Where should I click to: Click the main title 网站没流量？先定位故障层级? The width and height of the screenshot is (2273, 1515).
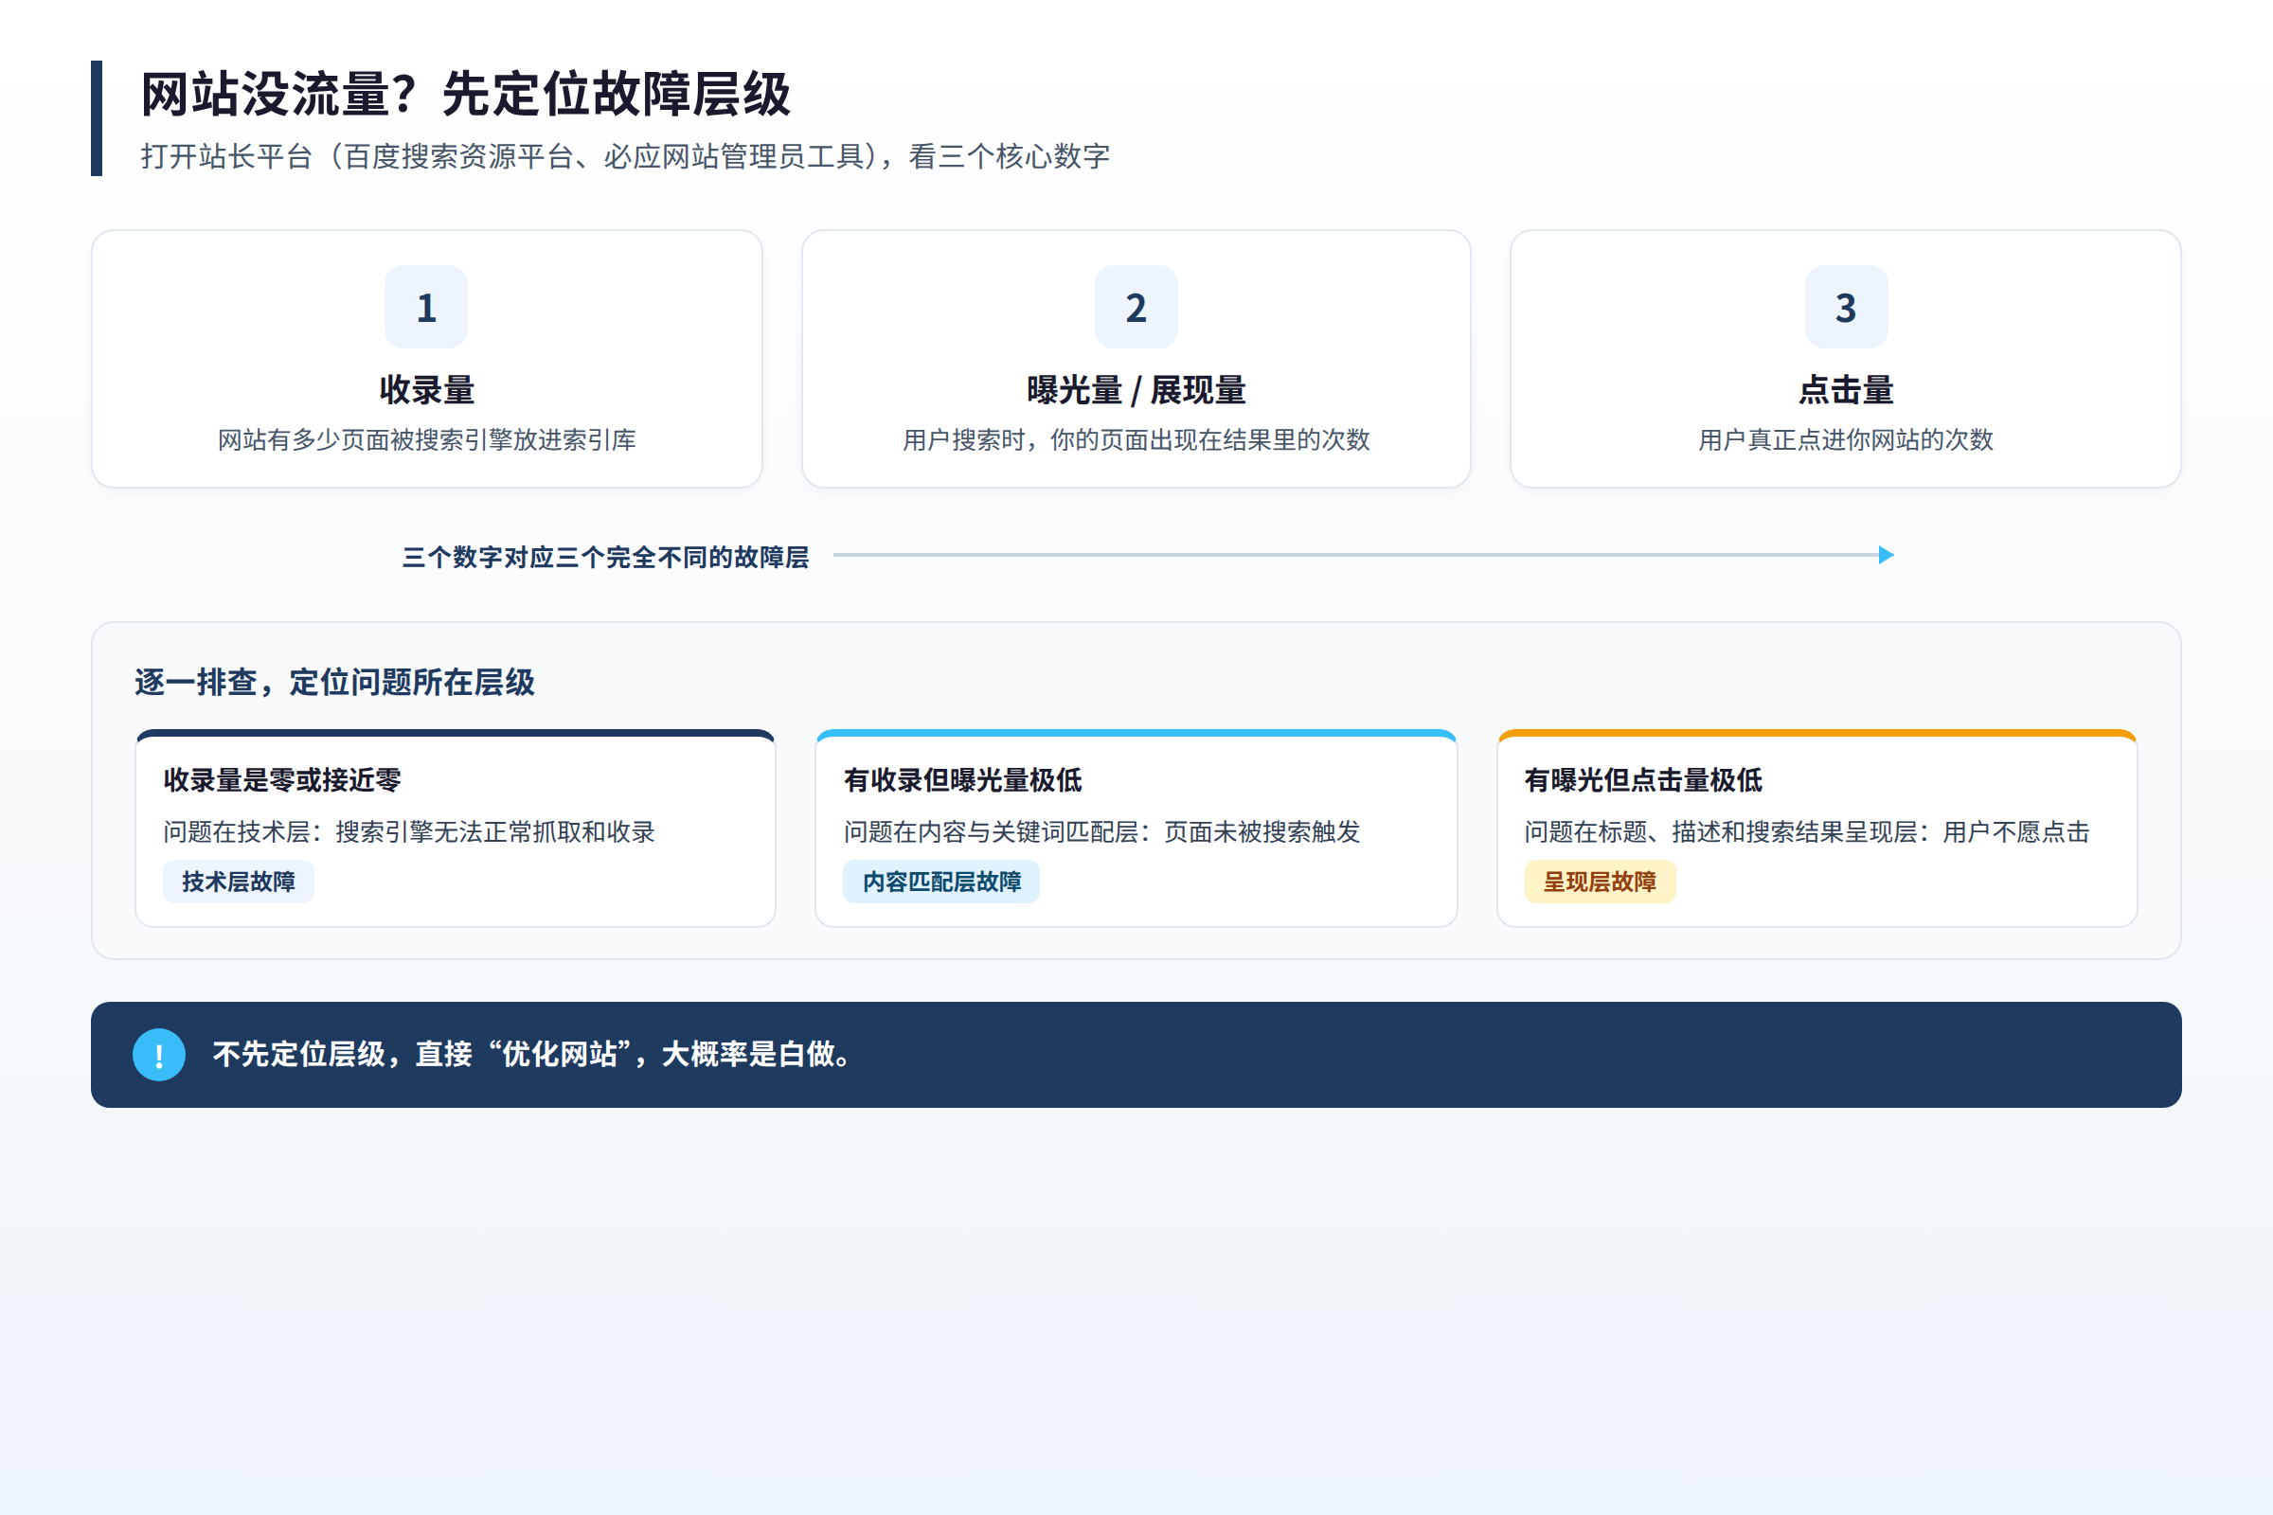pos(466,95)
